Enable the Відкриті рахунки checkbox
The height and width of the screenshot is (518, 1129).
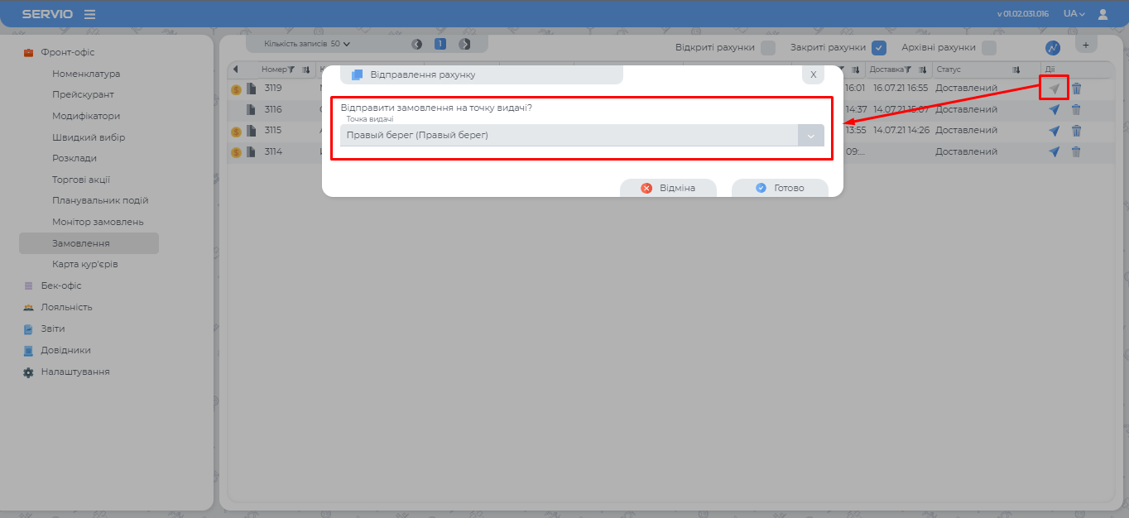[768, 48]
